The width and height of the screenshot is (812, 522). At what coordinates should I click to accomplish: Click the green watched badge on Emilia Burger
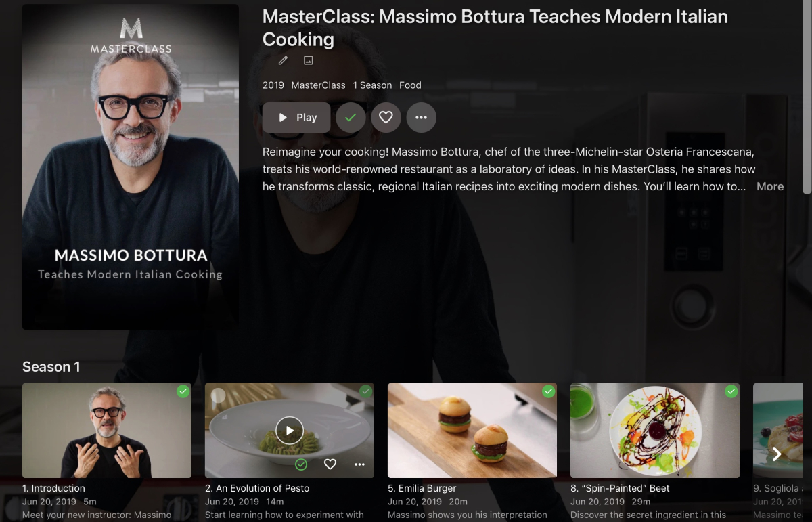click(x=548, y=391)
